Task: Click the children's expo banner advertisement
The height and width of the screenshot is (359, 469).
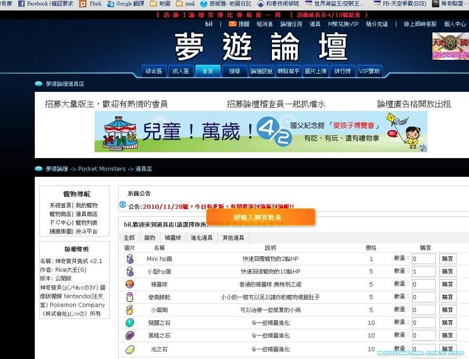Action: tap(261, 131)
